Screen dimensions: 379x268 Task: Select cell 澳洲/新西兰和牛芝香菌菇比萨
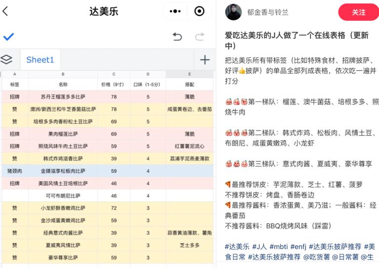click(63, 109)
